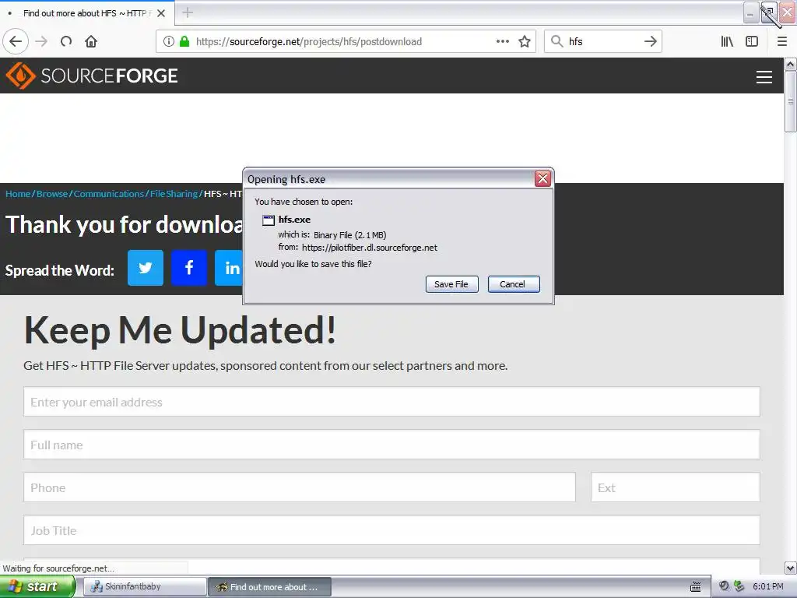Click the vertical scrollbar thumb
Viewport: 797px width, 598px height.
pos(790,101)
